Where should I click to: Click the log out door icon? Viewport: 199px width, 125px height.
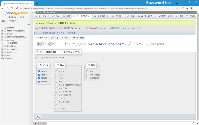click(x=12, y=17)
